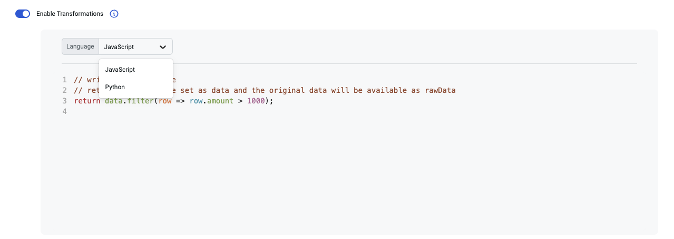Click the chevron arrow in the Language selector
Screen dimensions: 674x239
pos(163,47)
